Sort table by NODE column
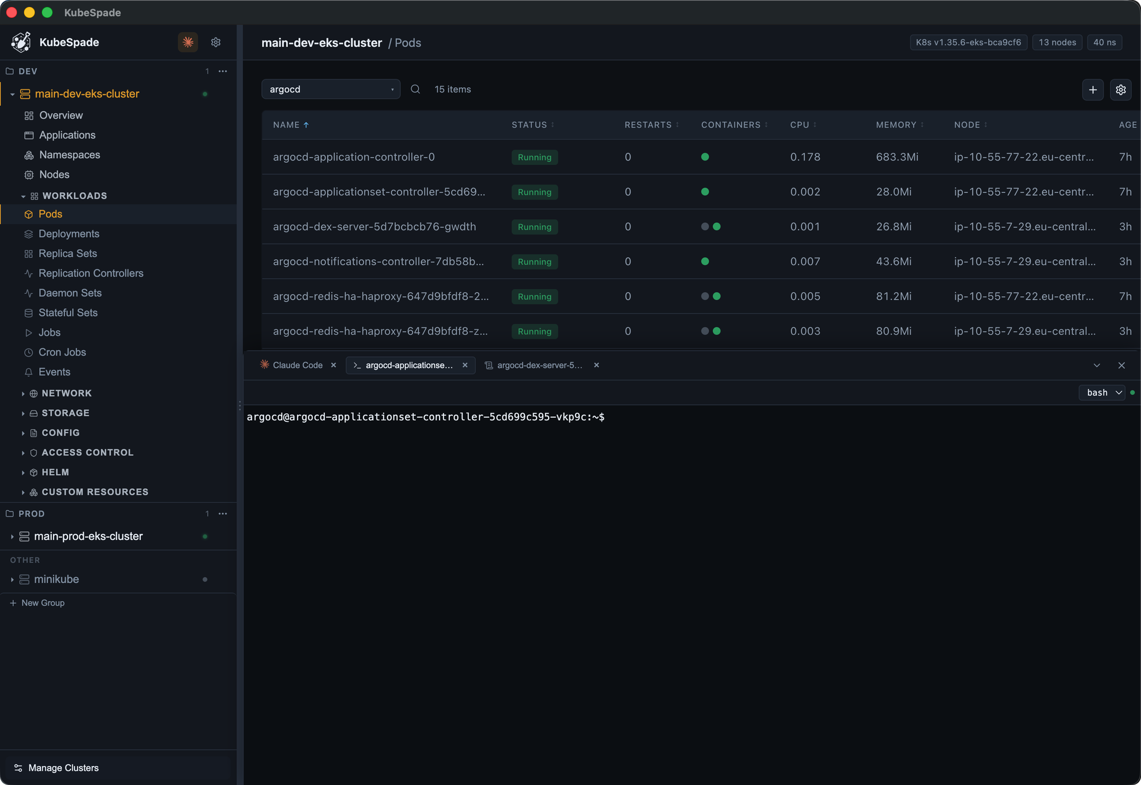Viewport: 1141px width, 785px height. 970,125
